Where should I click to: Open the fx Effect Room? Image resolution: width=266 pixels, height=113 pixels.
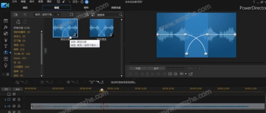coord(6,27)
